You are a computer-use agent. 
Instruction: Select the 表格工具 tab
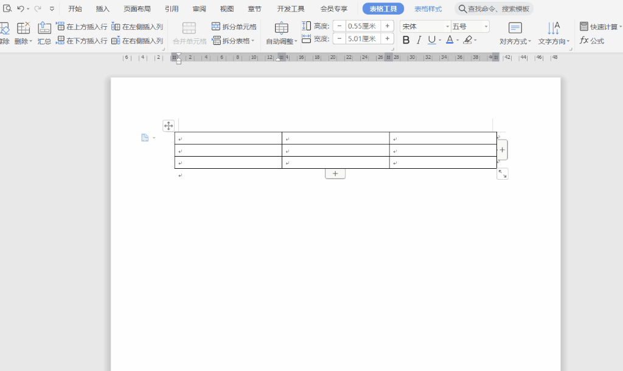tap(383, 9)
